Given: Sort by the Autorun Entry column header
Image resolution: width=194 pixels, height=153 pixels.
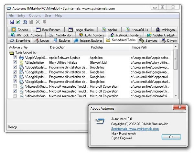Looking at the screenshot, I should point(28,47).
